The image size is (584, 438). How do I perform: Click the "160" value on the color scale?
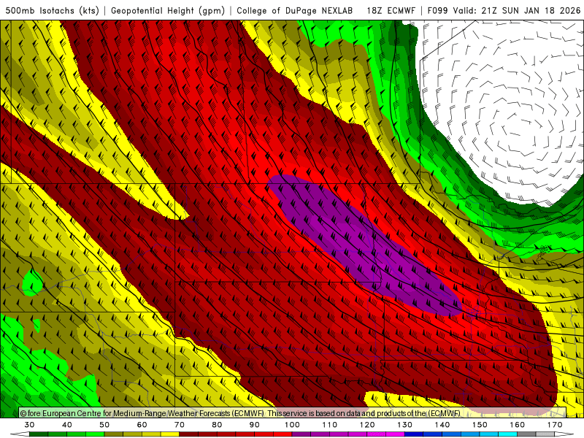coord(518,425)
